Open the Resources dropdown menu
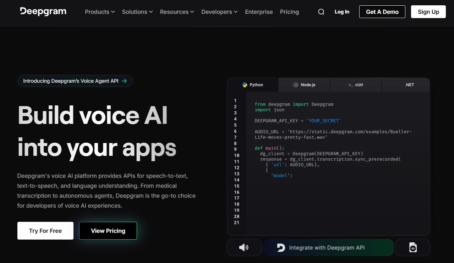 click(x=177, y=12)
